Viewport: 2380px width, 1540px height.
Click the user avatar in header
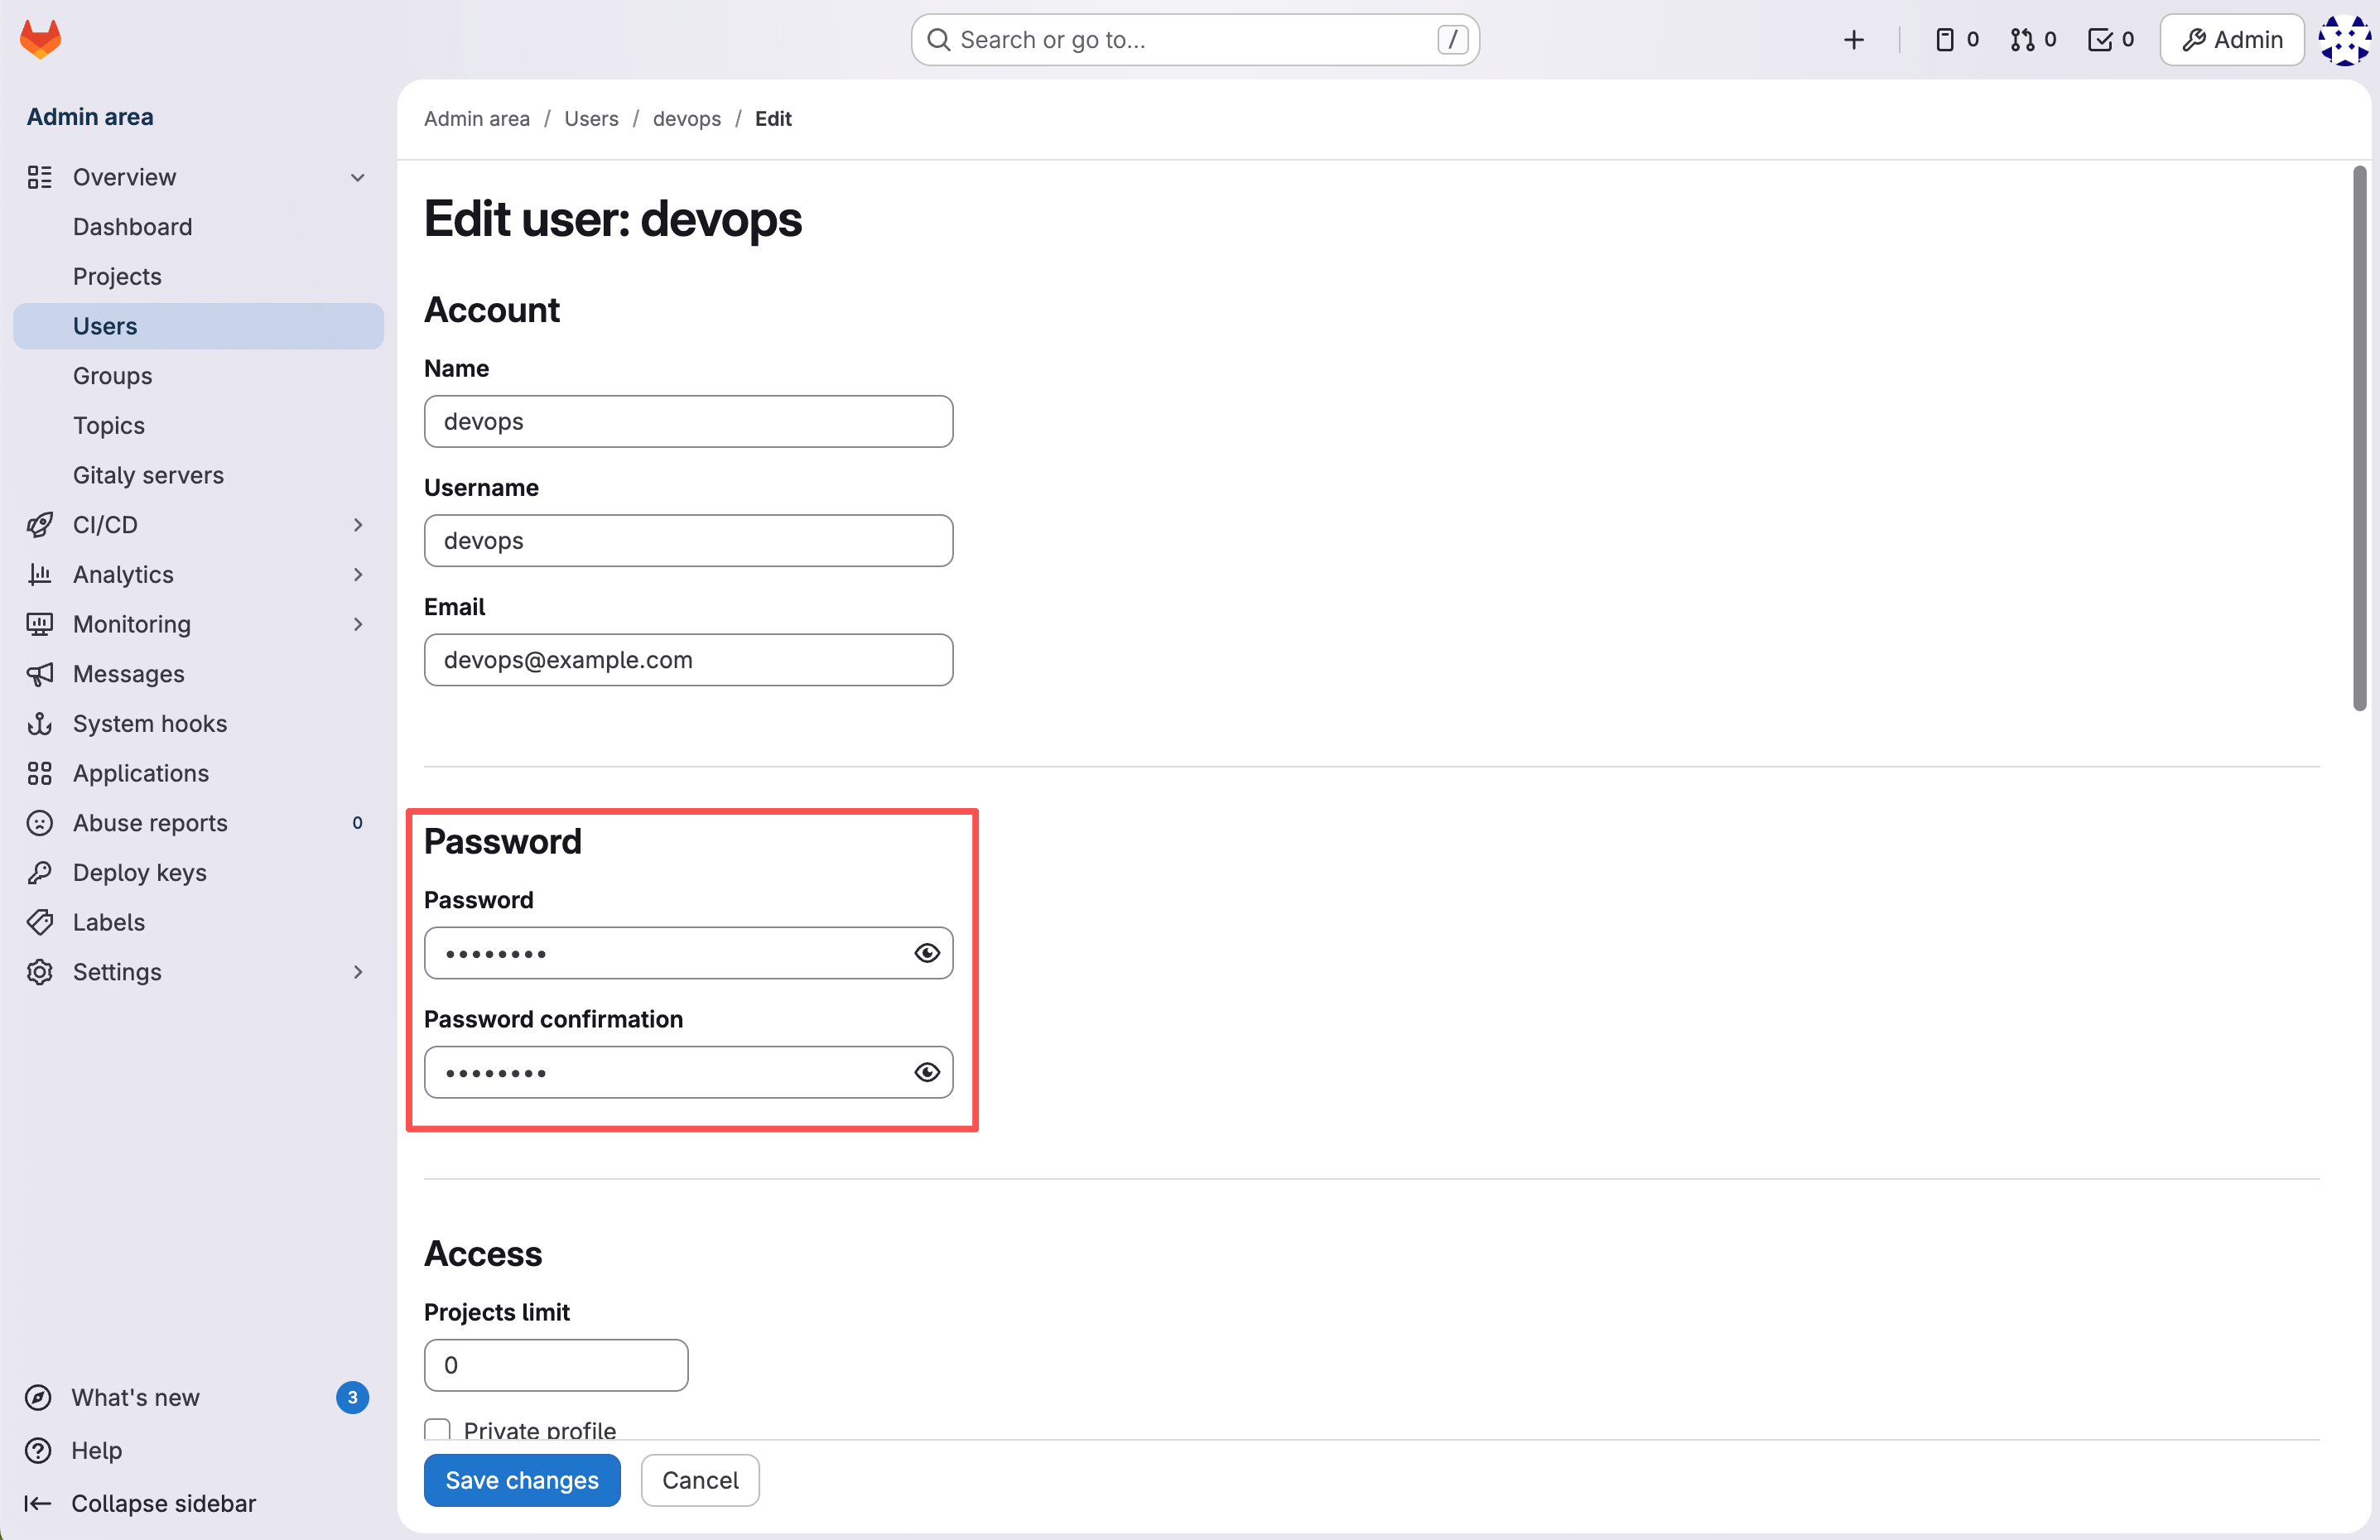click(x=2344, y=39)
